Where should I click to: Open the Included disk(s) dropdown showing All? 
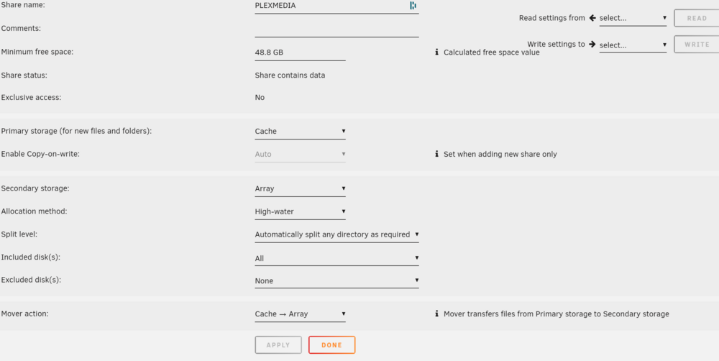(x=336, y=258)
